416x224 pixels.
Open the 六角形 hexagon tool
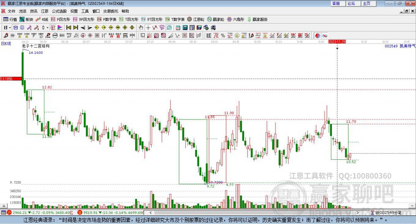(236, 20)
